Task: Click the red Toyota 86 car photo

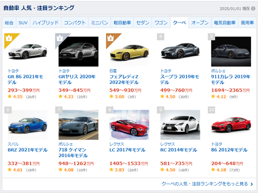Action: 231,125
